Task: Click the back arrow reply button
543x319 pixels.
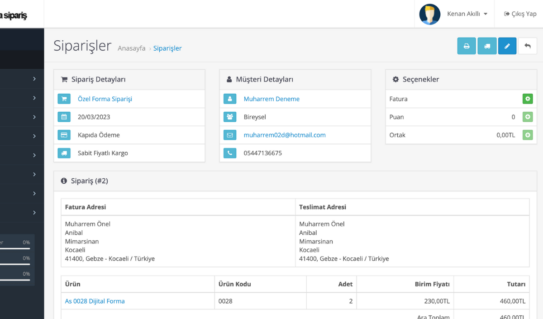Action: pyautogui.click(x=527, y=46)
